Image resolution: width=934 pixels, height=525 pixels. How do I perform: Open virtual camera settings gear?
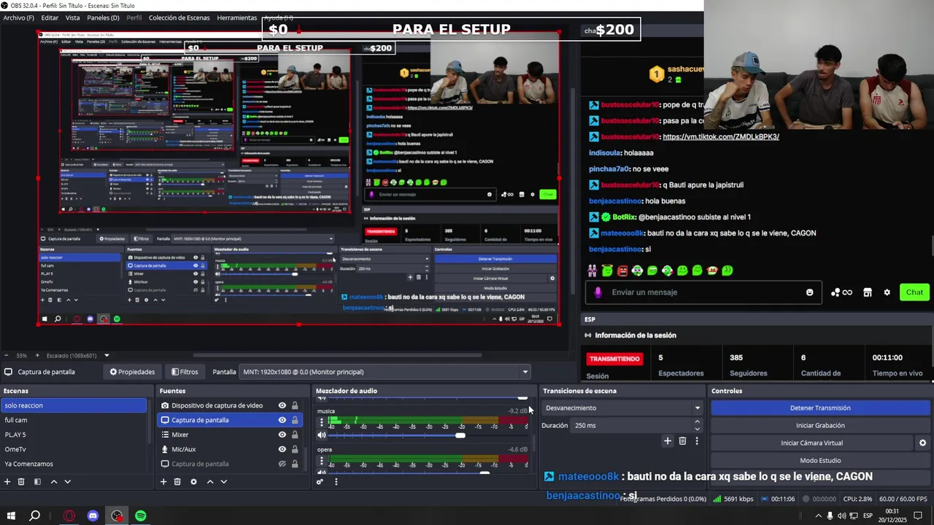coord(922,443)
